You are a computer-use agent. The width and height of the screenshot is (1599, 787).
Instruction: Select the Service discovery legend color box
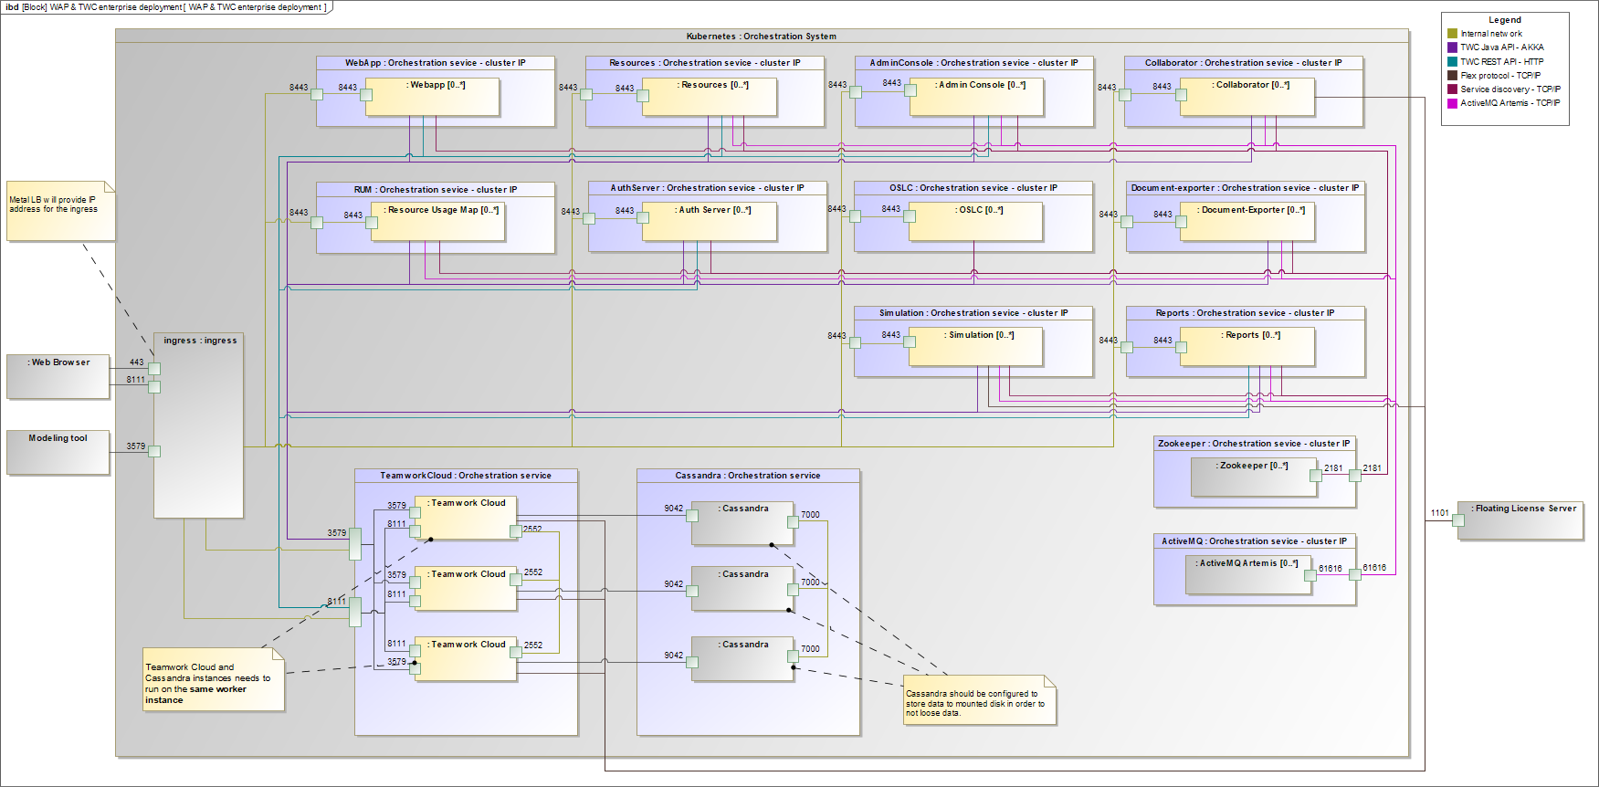click(x=1452, y=89)
